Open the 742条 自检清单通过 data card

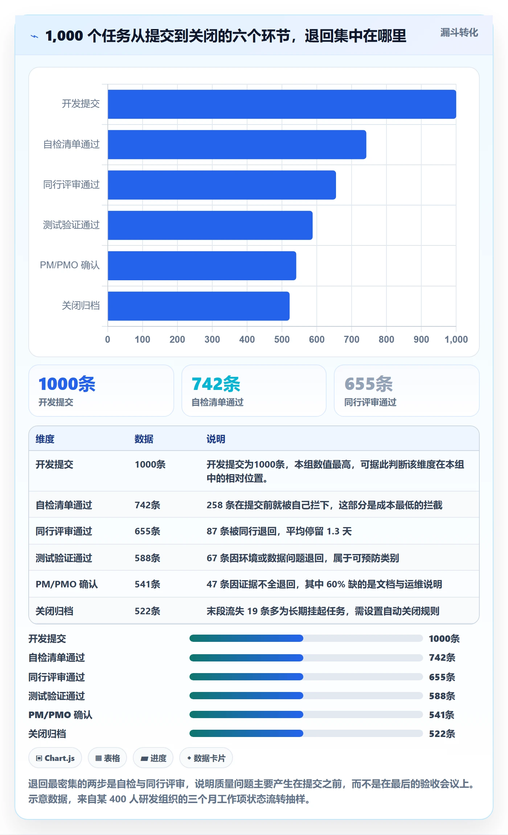coord(254,391)
